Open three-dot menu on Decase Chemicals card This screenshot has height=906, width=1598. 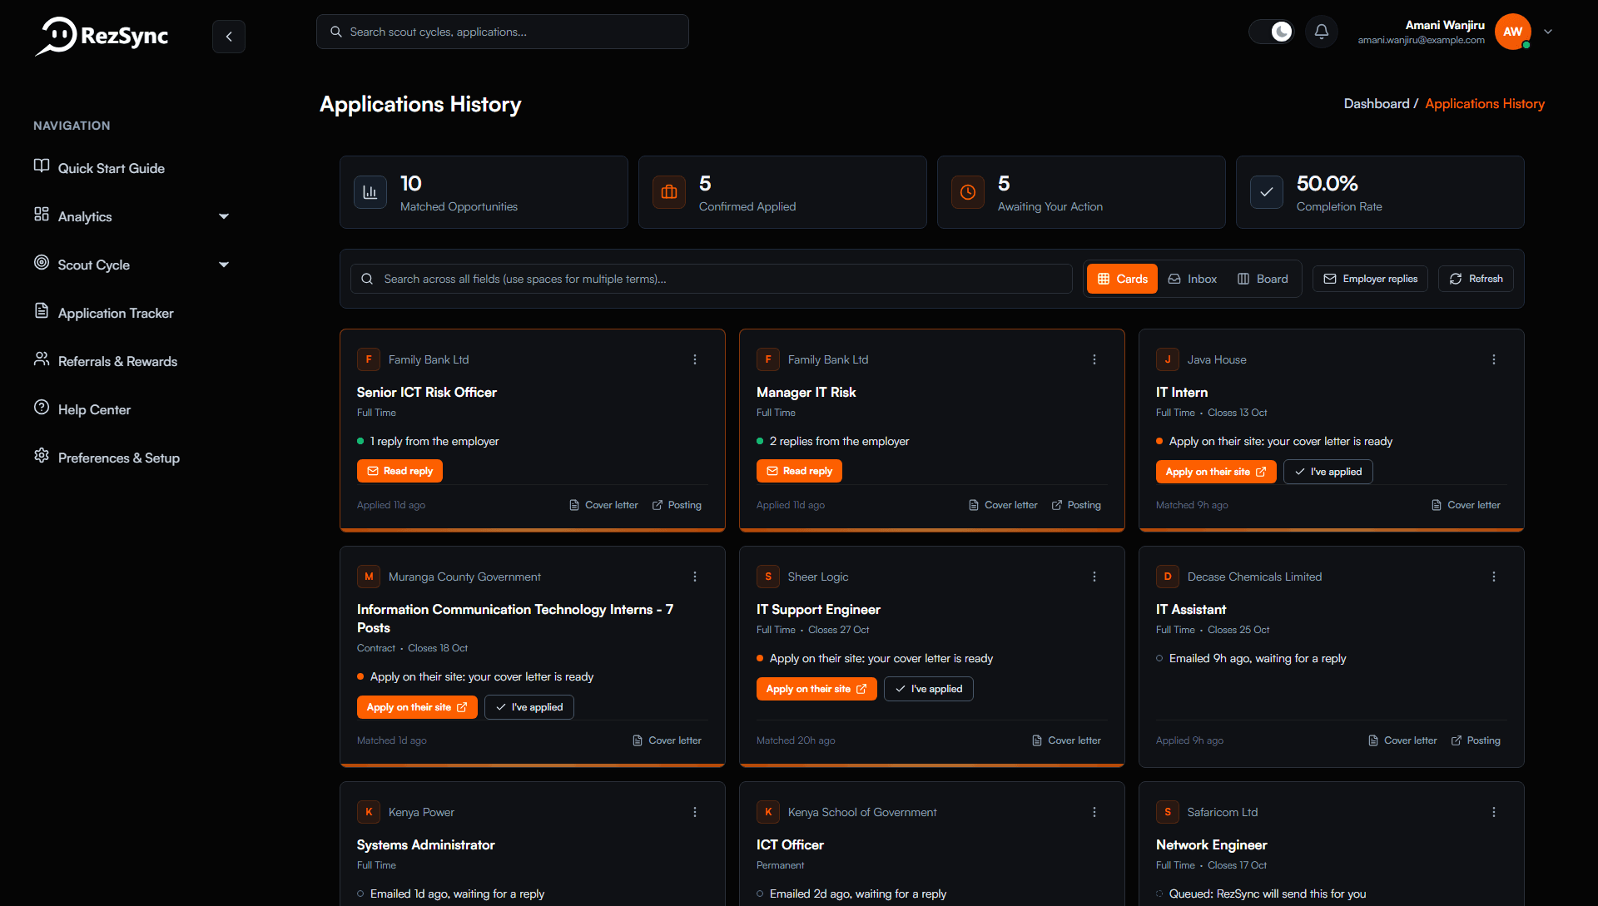1494,577
